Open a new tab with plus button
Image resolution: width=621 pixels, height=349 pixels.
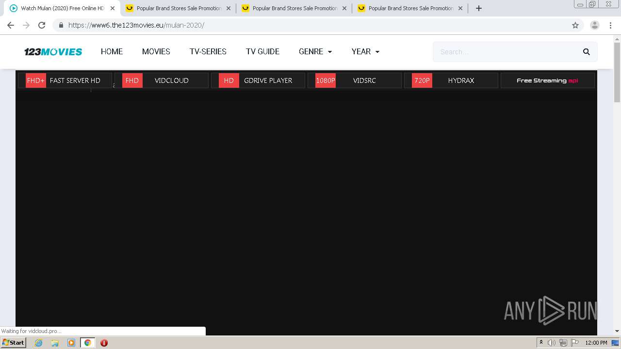(x=479, y=8)
